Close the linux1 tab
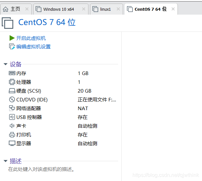The height and width of the screenshot is (181, 202). pyautogui.click(x=118, y=9)
